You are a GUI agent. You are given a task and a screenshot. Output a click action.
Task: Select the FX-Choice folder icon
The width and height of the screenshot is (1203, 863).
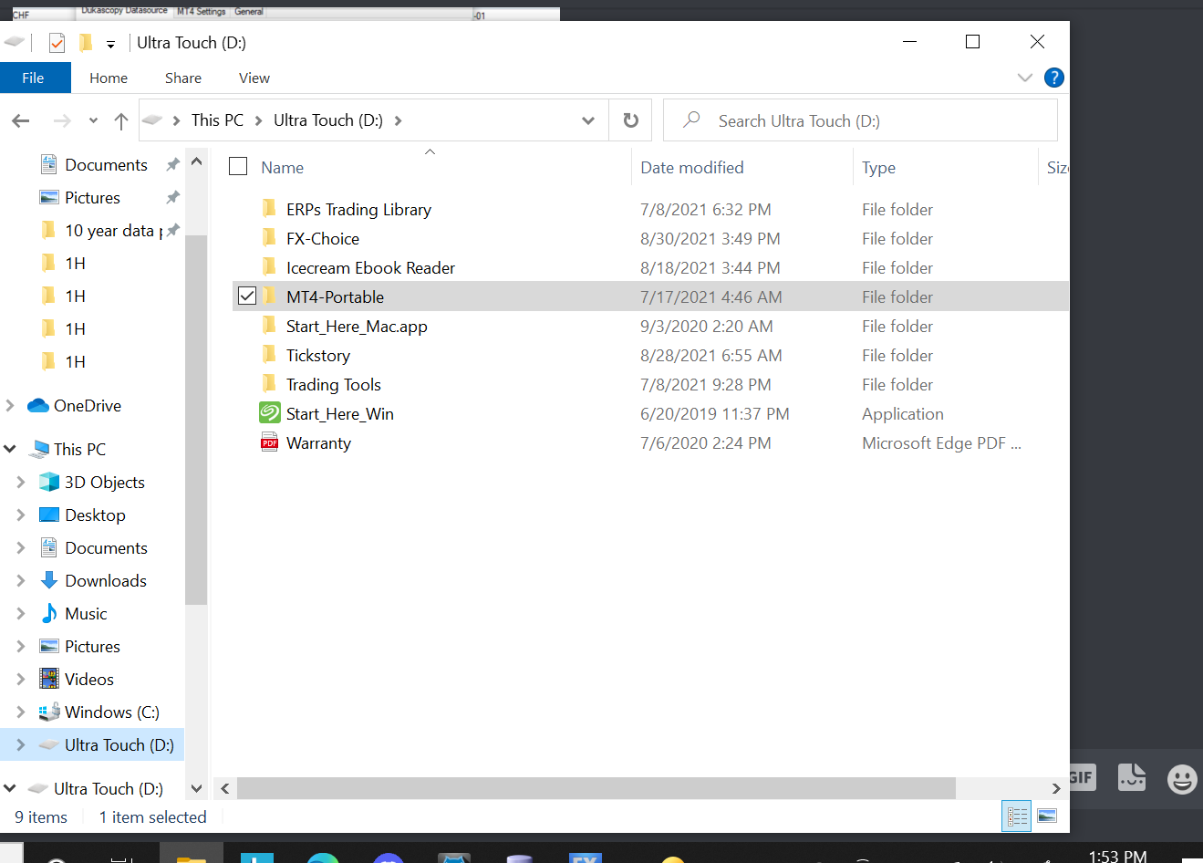point(269,238)
